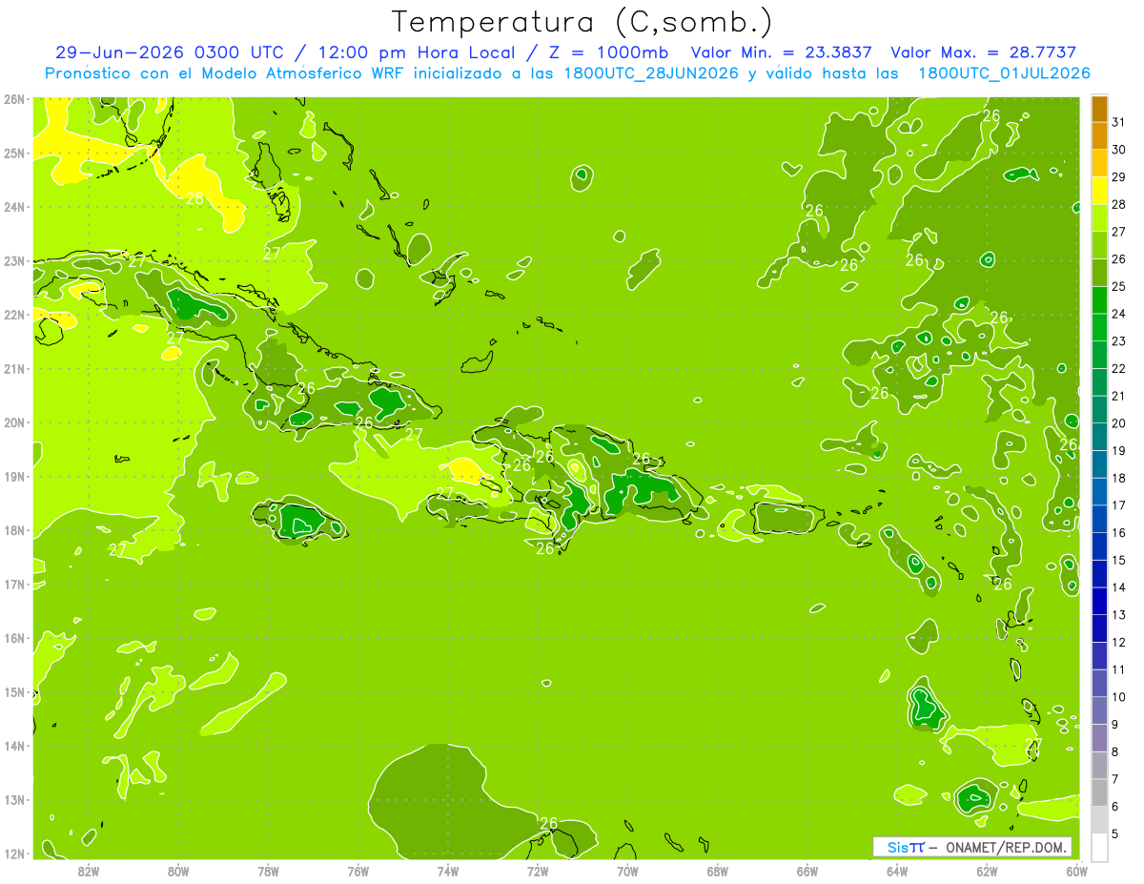Click the latitude axis label "19N"
Screen dimensions: 1144x884
[13, 476]
